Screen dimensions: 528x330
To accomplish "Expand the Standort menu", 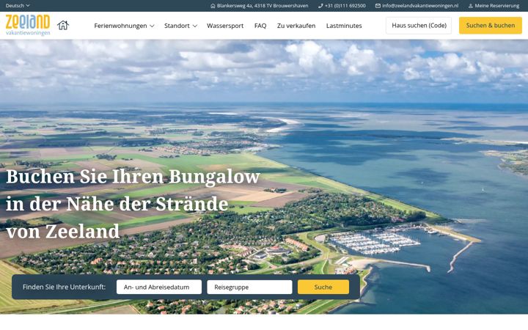I will coord(180,26).
